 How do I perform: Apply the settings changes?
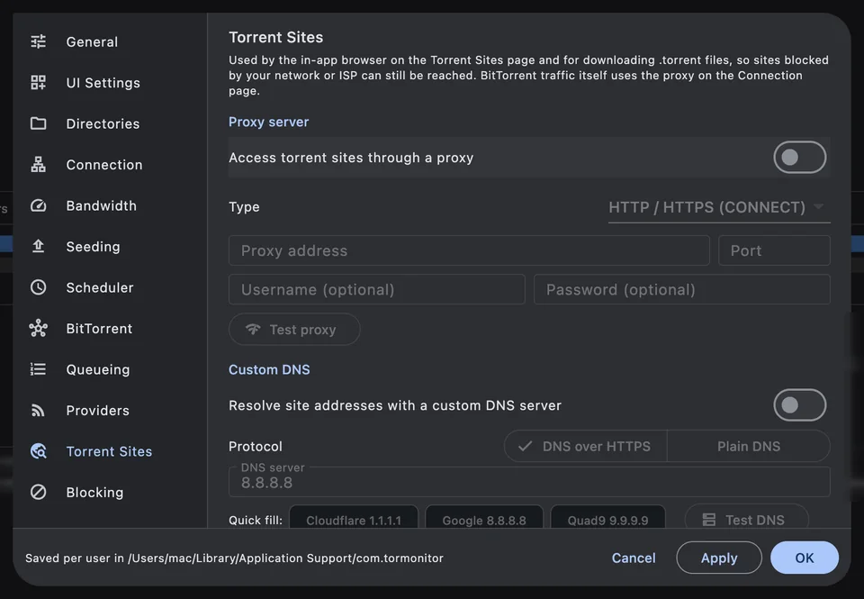pos(719,558)
